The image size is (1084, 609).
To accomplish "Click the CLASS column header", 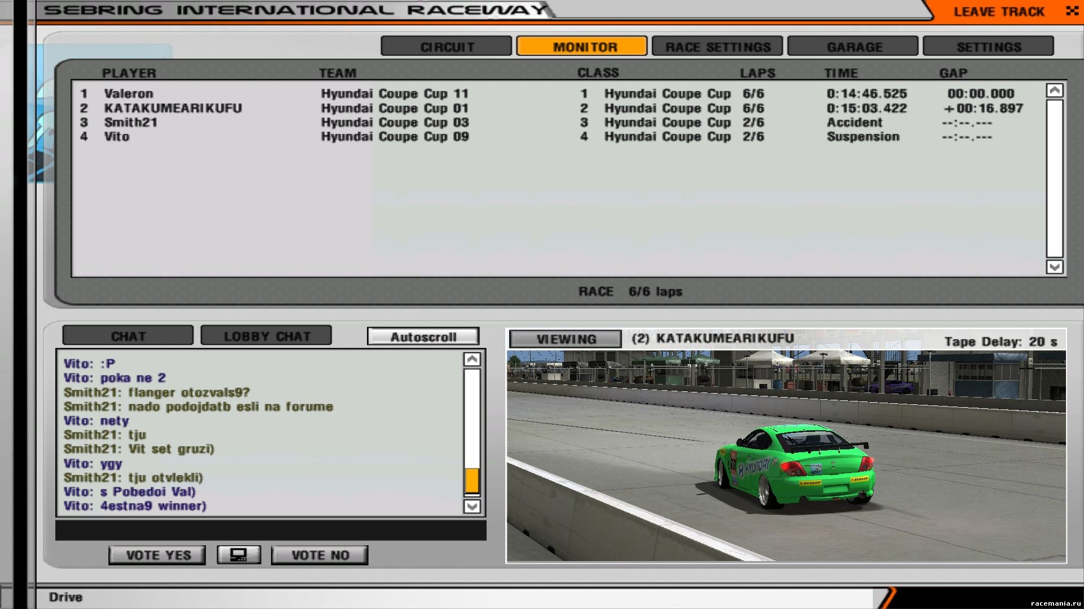I will pyautogui.click(x=598, y=73).
